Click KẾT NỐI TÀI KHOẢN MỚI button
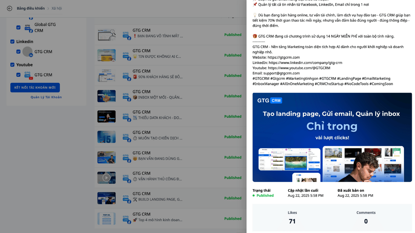 (x=35, y=88)
